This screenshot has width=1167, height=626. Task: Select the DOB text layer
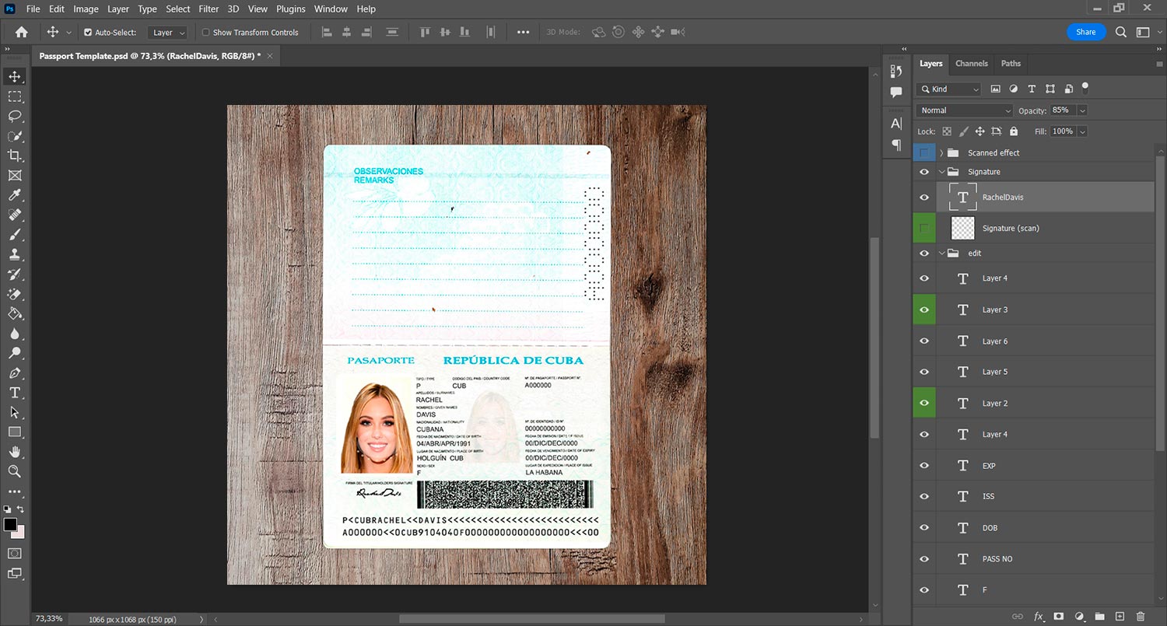[x=990, y=528]
